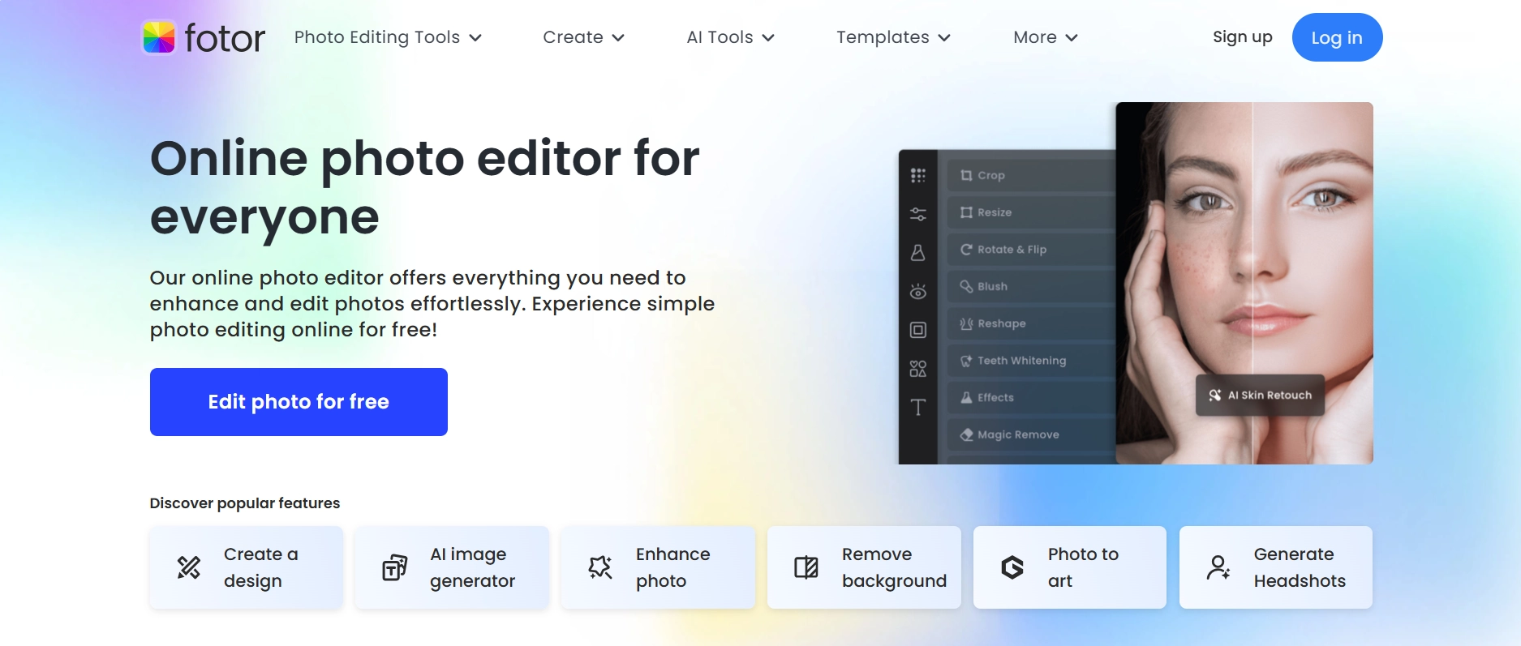This screenshot has width=1521, height=646.
Task: Click the AI image generator icon
Action: (395, 567)
